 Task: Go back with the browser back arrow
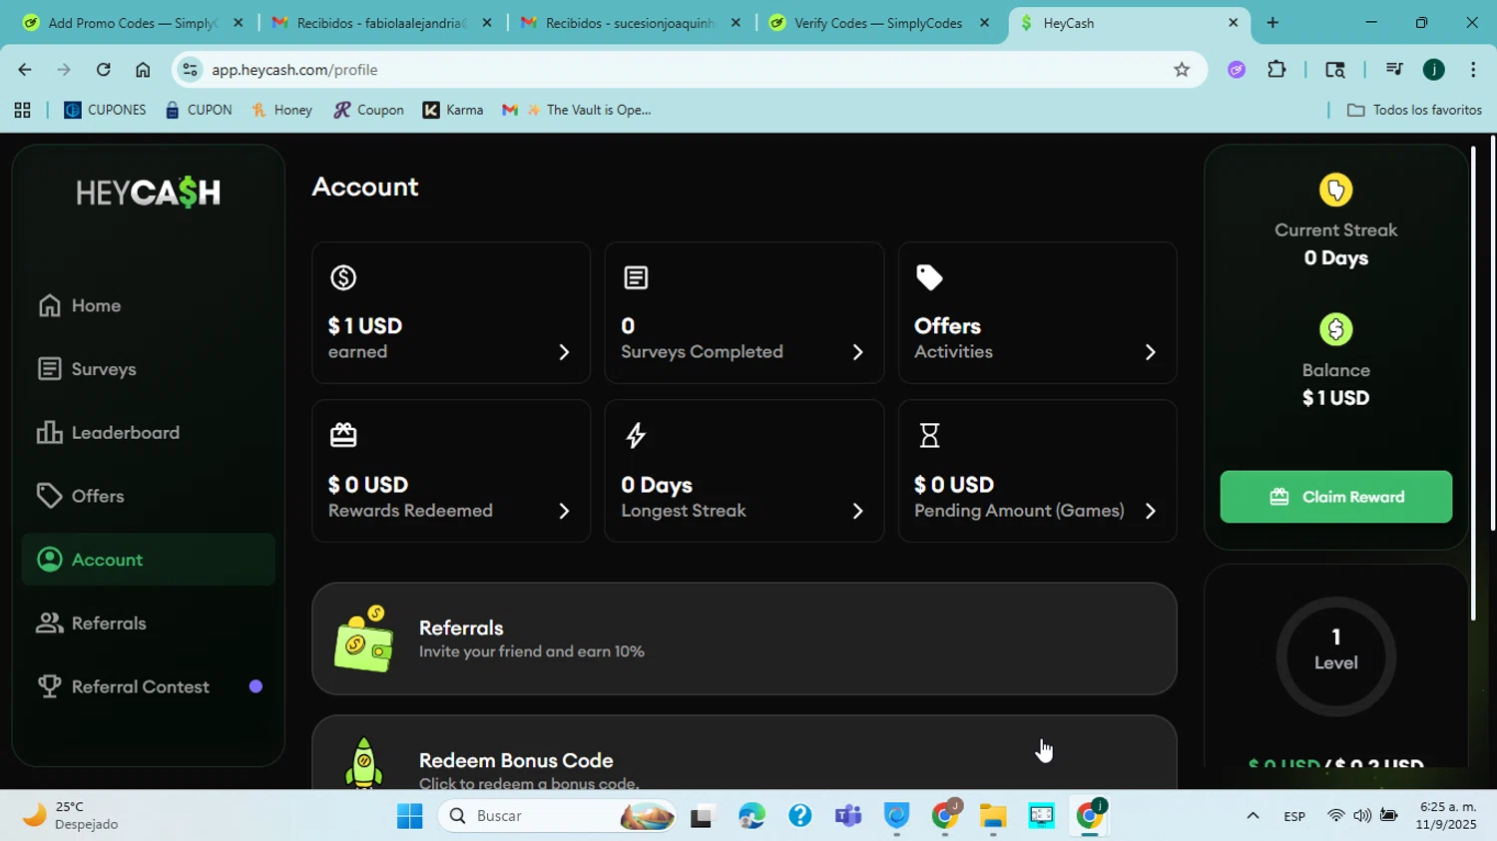pos(24,70)
